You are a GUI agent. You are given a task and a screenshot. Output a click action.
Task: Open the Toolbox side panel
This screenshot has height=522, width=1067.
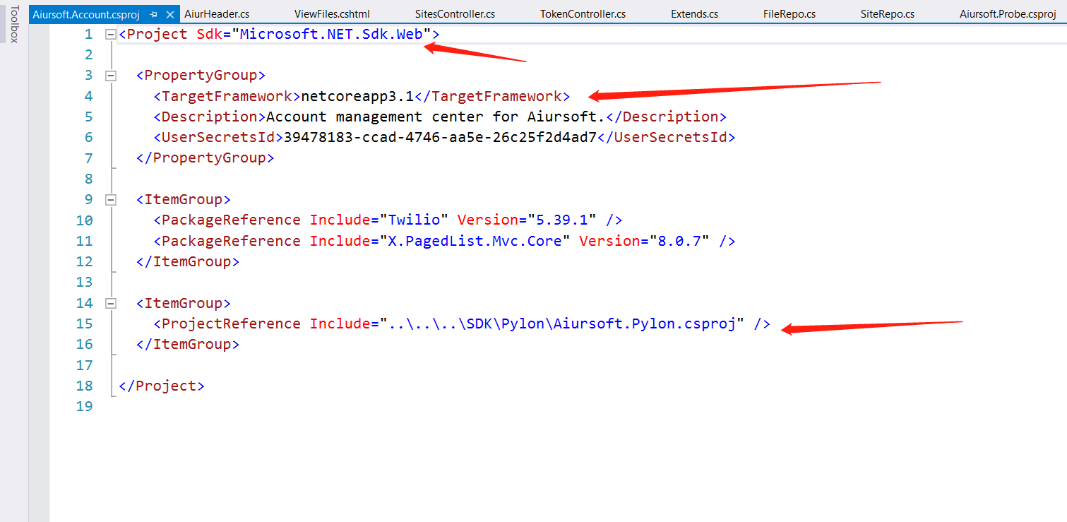[x=13, y=24]
